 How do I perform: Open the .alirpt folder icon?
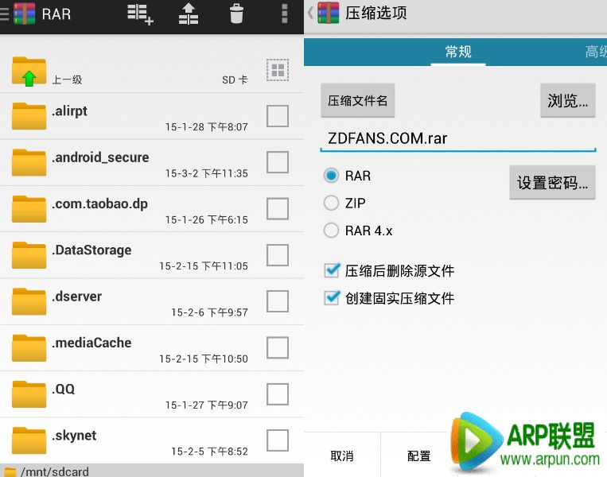(x=29, y=115)
